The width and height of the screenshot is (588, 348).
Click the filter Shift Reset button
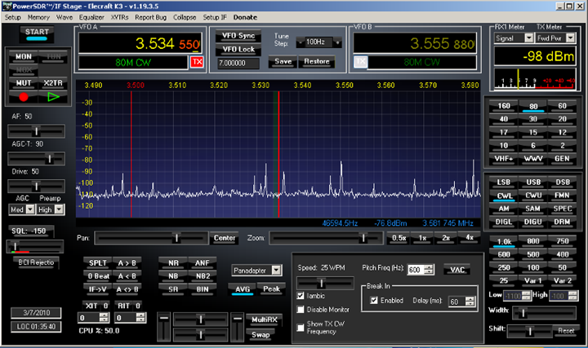(x=566, y=331)
